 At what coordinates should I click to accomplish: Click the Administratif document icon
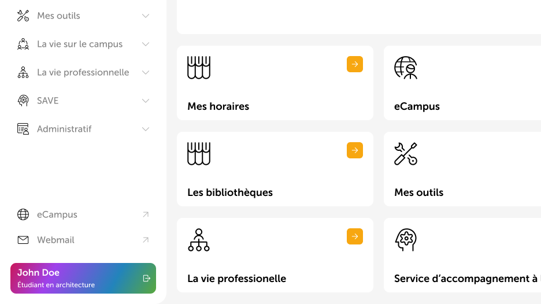click(23, 129)
